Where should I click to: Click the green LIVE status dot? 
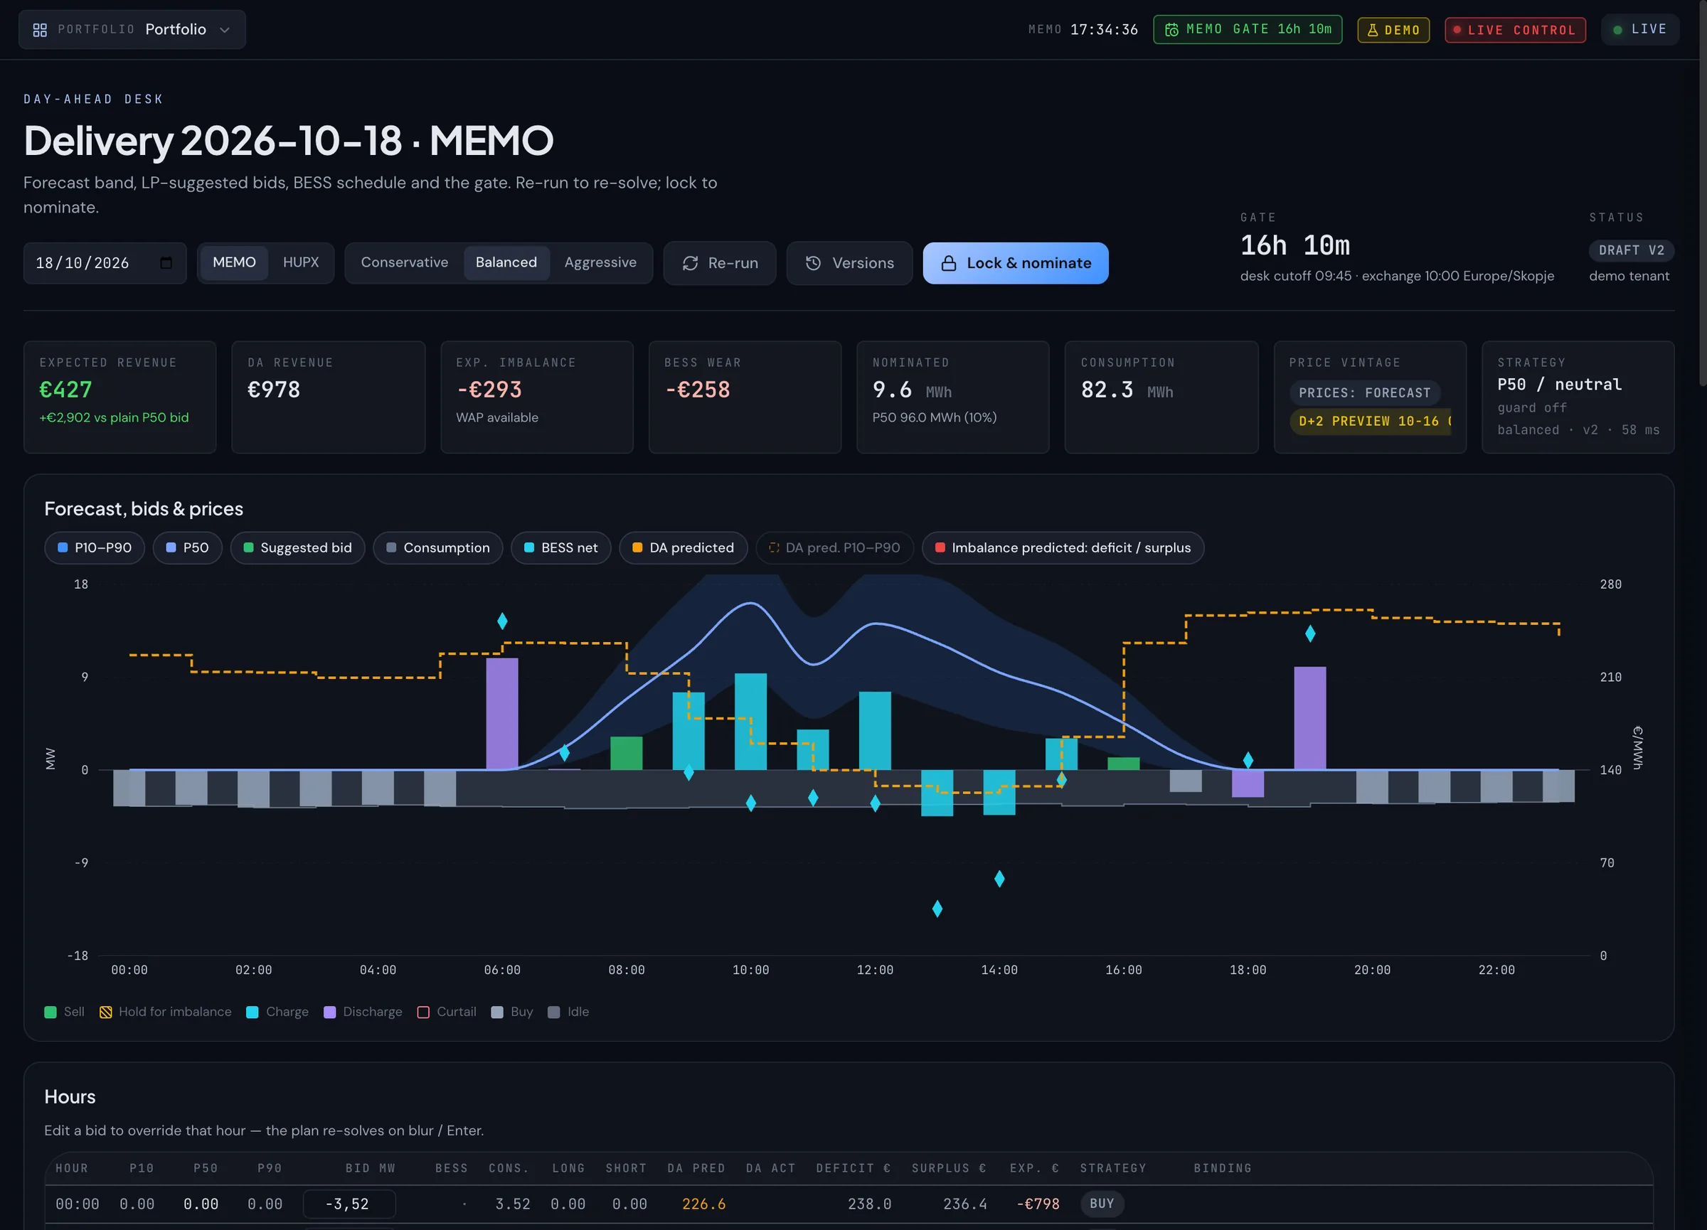(1617, 30)
